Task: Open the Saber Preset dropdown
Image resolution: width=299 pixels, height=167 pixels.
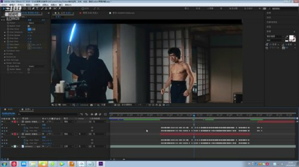Action: point(37,23)
